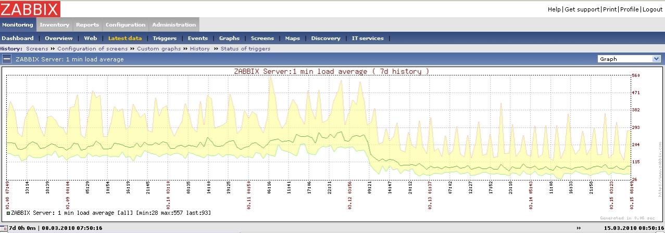Go to Events in the submenu
Image resolution: width=665 pixels, height=233 pixels.
198,38
